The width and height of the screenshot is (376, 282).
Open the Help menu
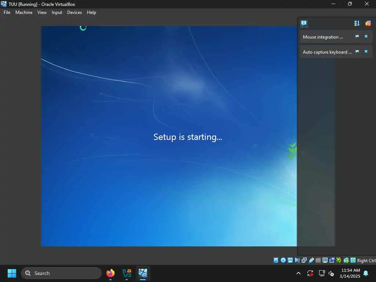coord(91,12)
